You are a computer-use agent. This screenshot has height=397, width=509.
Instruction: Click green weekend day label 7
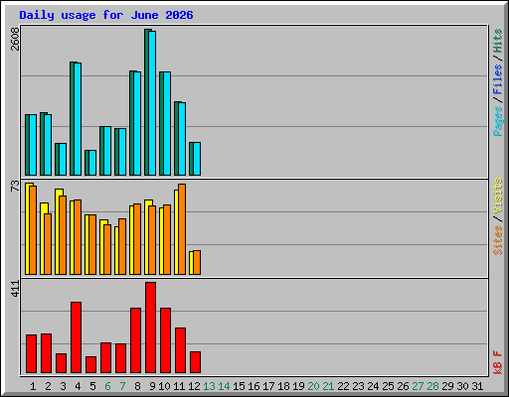122,386
